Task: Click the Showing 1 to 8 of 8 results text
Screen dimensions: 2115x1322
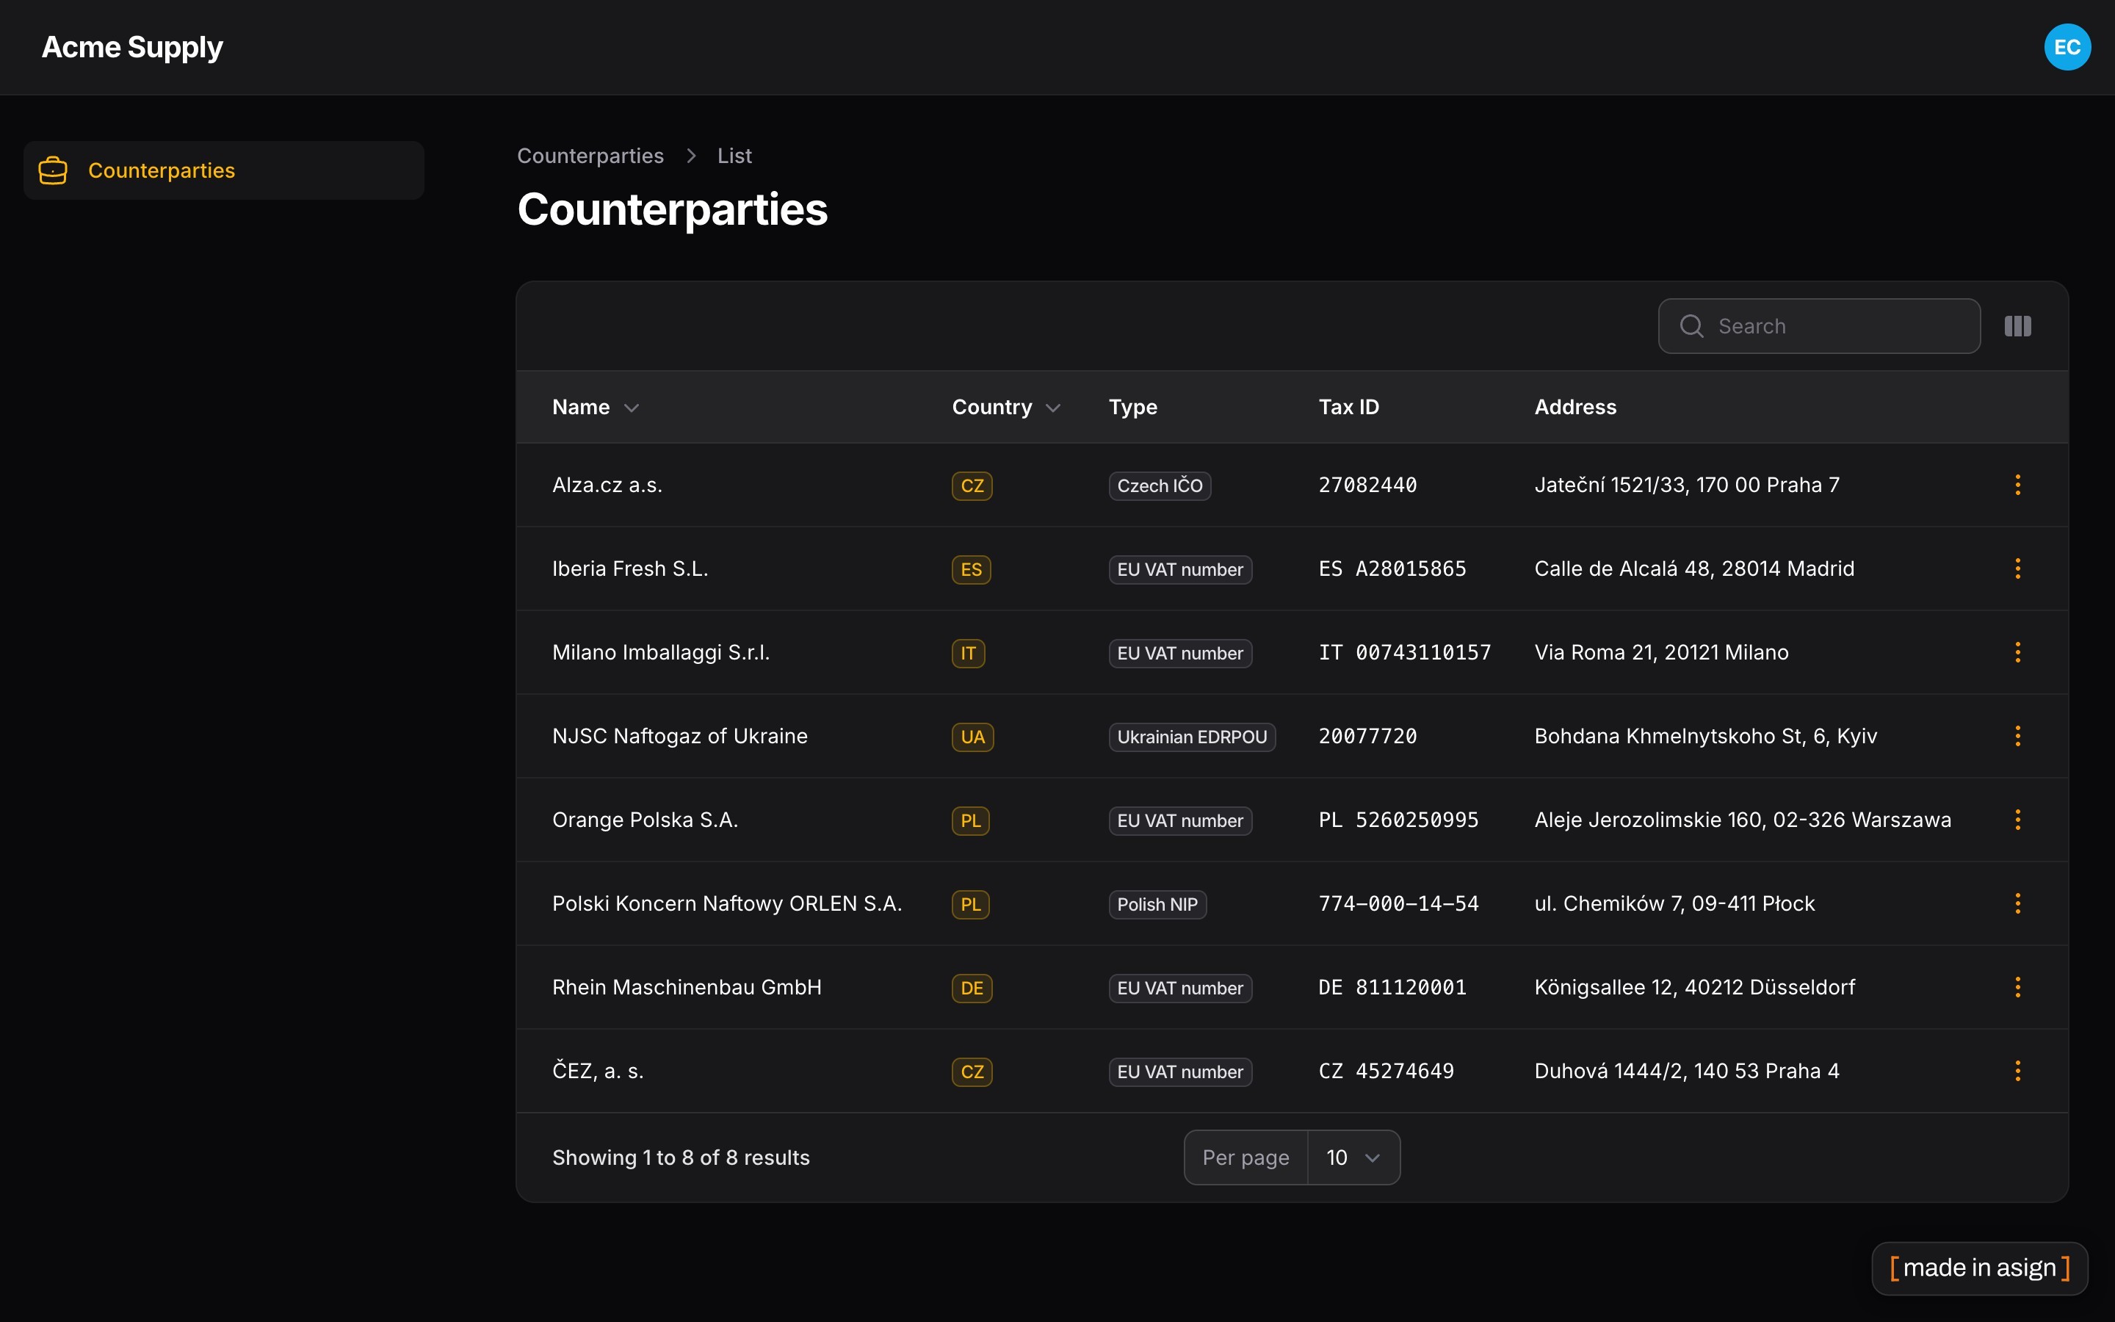Action: pyautogui.click(x=681, y=1157)
